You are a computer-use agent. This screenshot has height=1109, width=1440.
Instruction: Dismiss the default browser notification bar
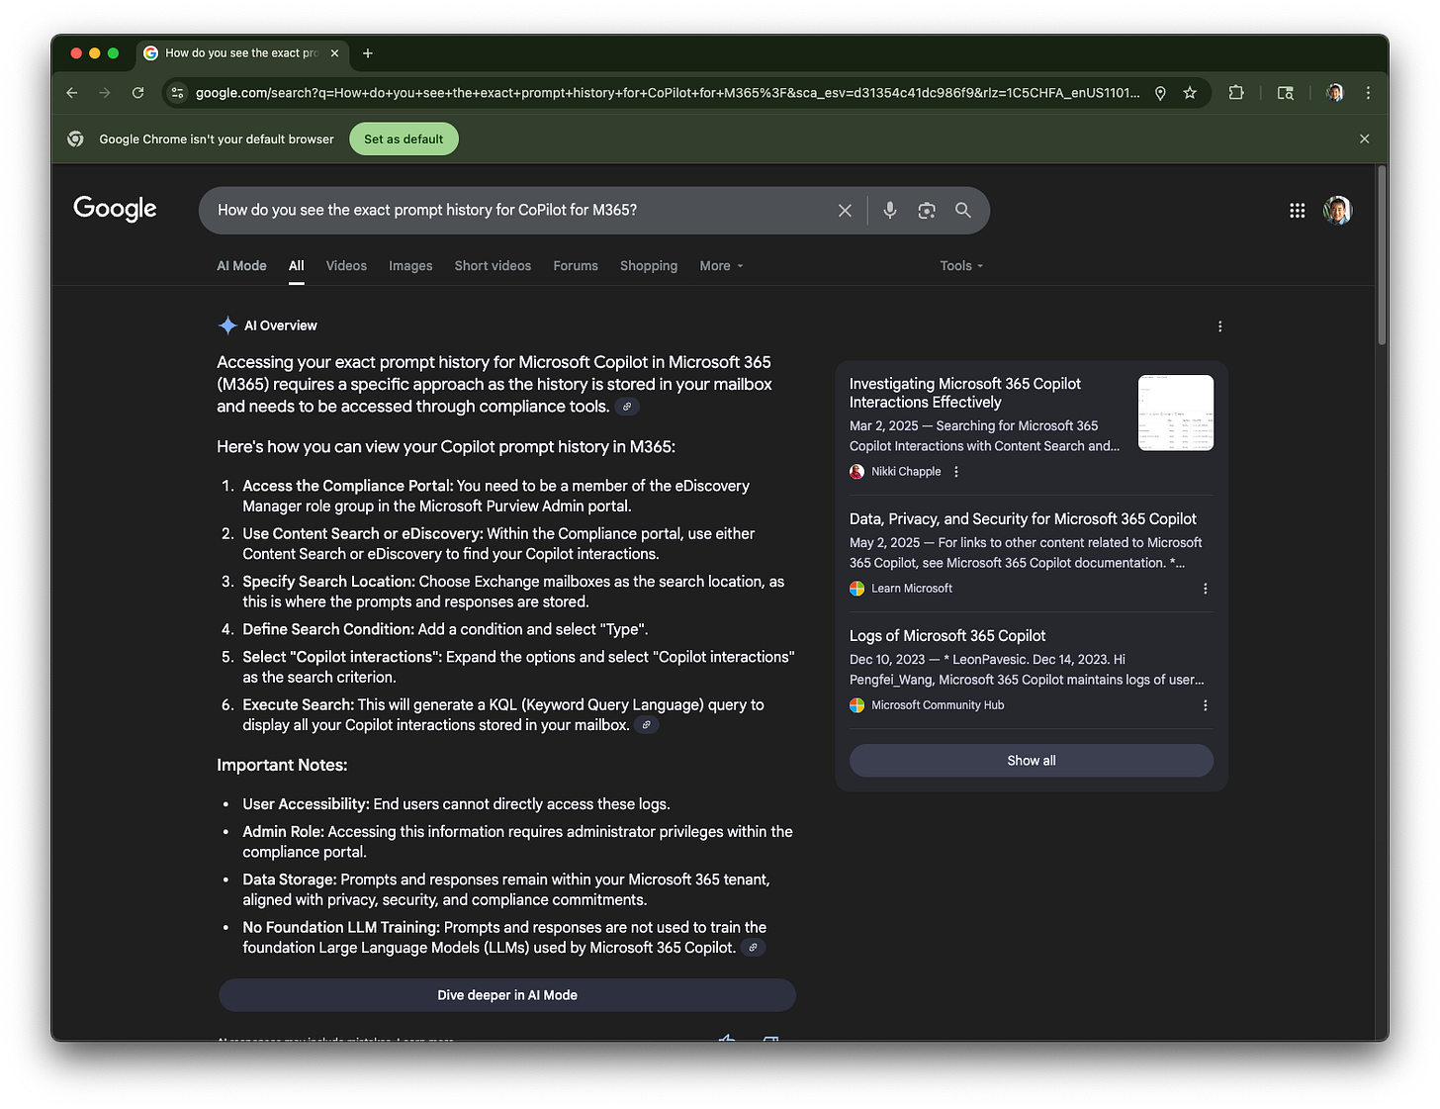click(x=1364, y=139)
